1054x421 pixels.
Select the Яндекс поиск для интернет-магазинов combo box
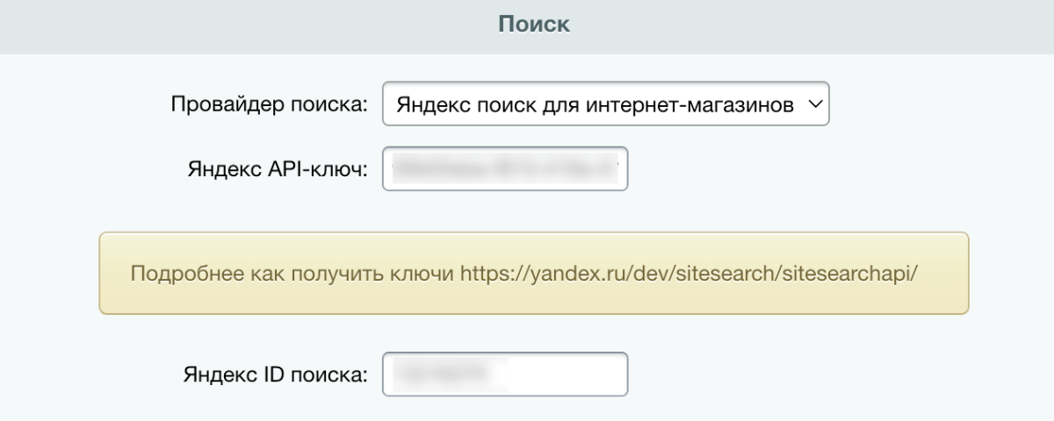pos(606,104)
